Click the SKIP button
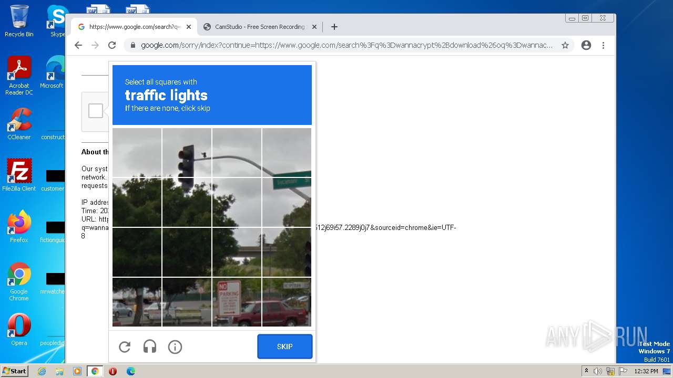The image size is (673, 378). point(285,346)
